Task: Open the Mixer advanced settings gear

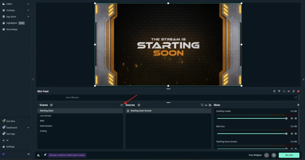Action: pyautogui.click(x=298, y=105)
